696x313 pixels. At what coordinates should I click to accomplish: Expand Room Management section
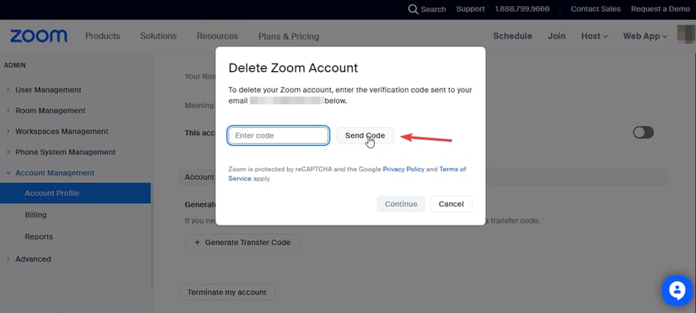50,110
